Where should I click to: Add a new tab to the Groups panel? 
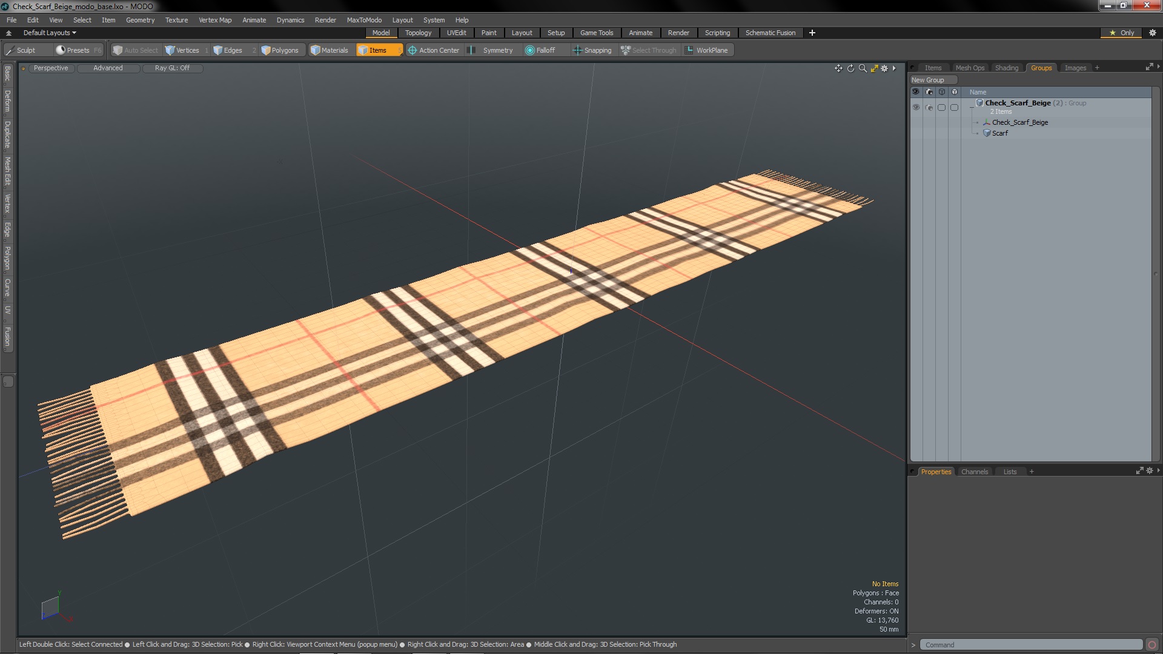[1097, 68]
